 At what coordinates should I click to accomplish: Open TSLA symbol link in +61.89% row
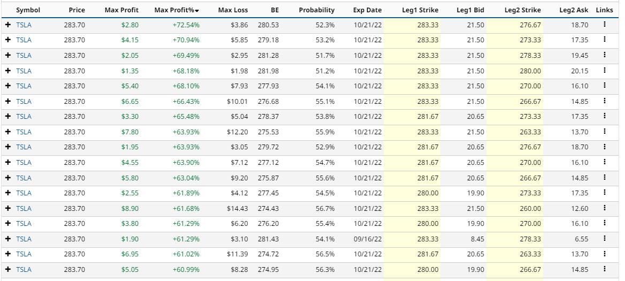(x=24, y=193)
